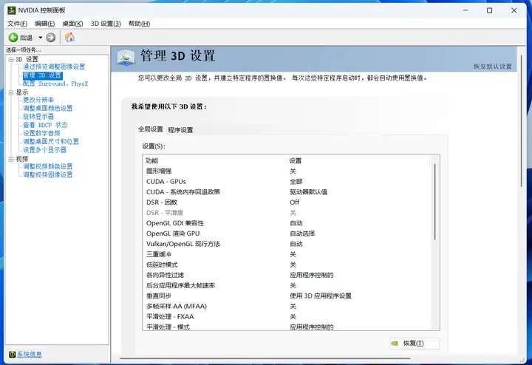Open the 帮助(H) menu
The height and width of the screenshot is (365, 532).
pyautogui.click(x=139, y=24)
